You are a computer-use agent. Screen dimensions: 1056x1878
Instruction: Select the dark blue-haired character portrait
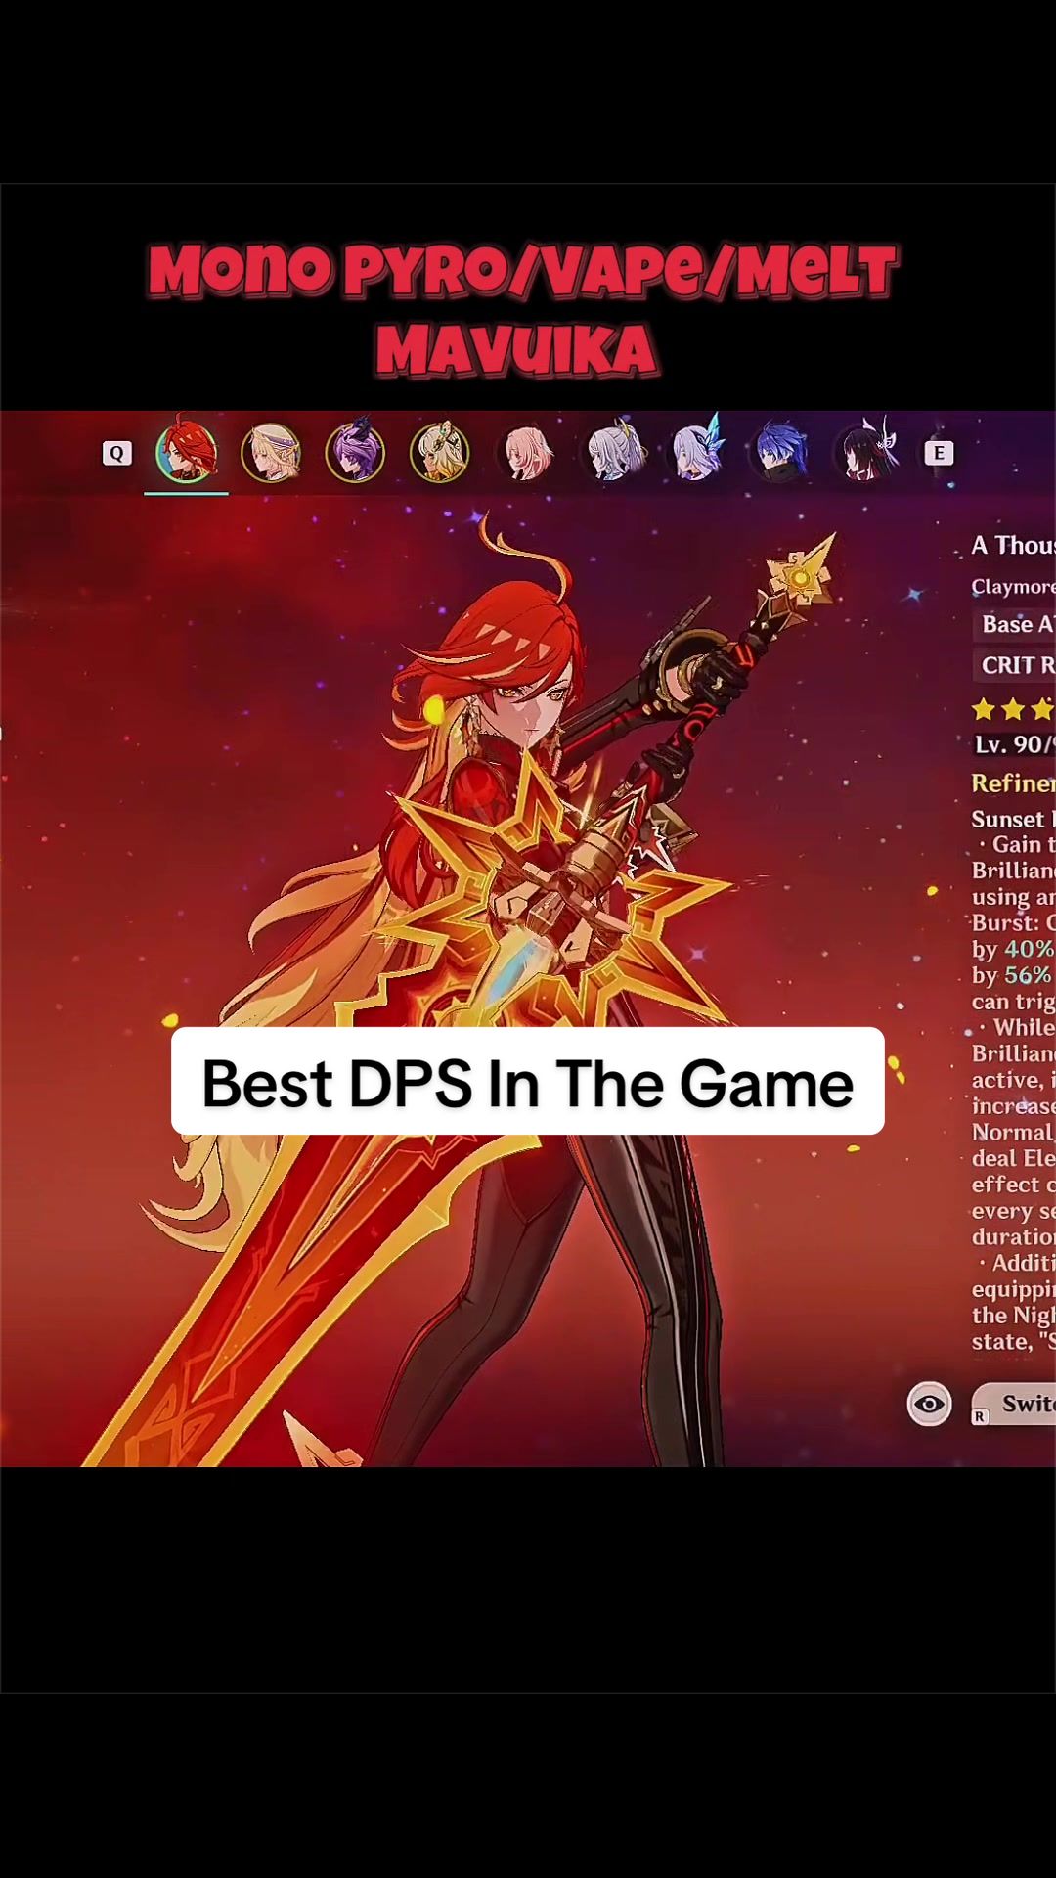point(781,451)
